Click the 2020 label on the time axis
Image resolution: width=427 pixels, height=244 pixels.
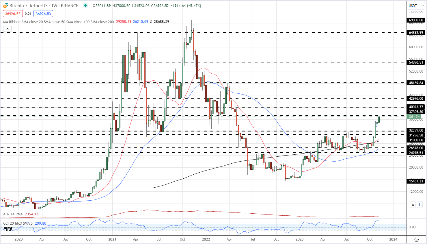pyautogui.click(x=18, y=239)
